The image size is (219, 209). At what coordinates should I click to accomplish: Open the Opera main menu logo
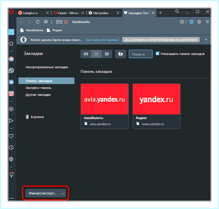tap(11, 12)
